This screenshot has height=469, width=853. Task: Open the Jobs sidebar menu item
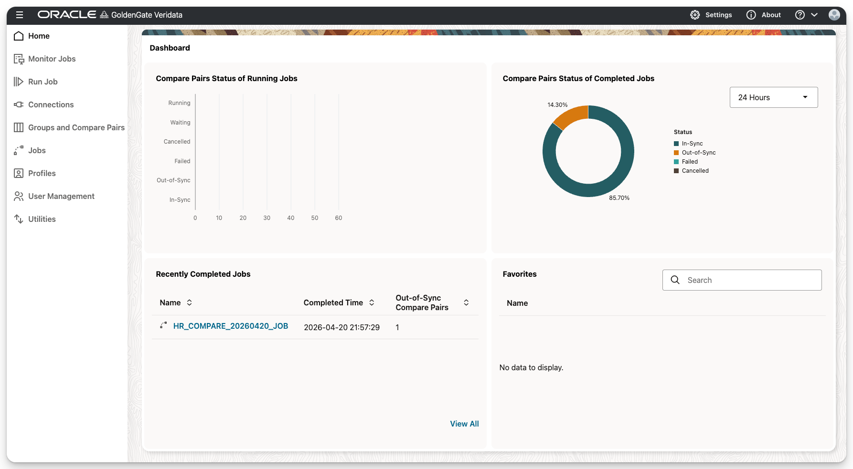tap(37, 151)
